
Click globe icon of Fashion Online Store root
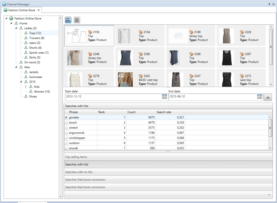(11, 19)
